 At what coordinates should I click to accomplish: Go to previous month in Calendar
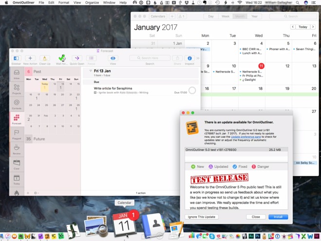pyautogui.click(x=293, y=27)
